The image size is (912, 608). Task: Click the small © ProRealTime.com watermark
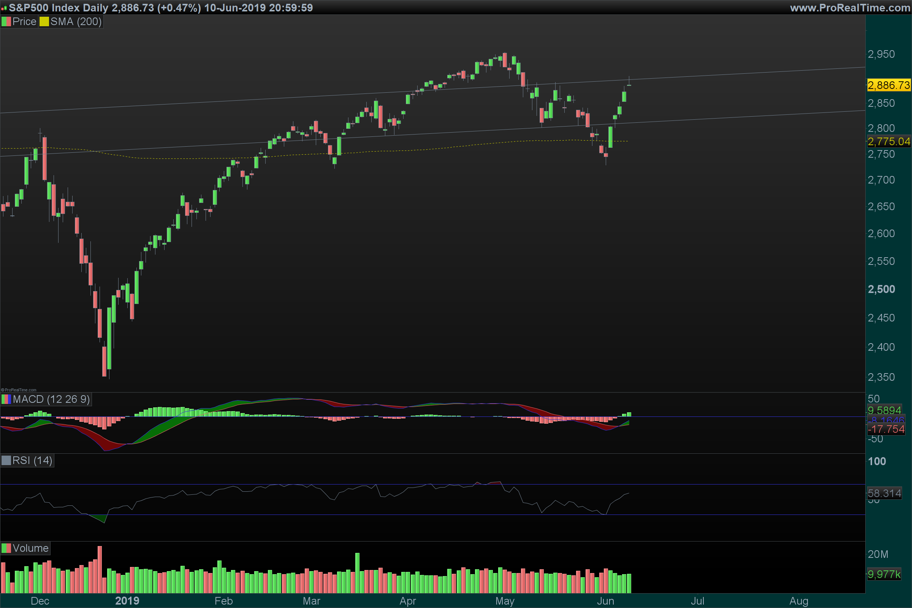point(19,390)
